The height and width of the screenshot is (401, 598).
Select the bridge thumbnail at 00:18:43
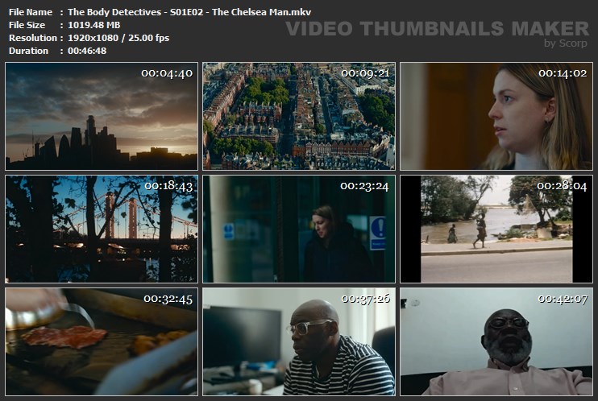point(102,229)
